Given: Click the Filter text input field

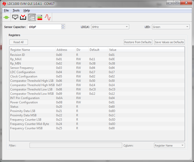Looking at the screenshot, I should pyautogui.click(x=76, y=145).
